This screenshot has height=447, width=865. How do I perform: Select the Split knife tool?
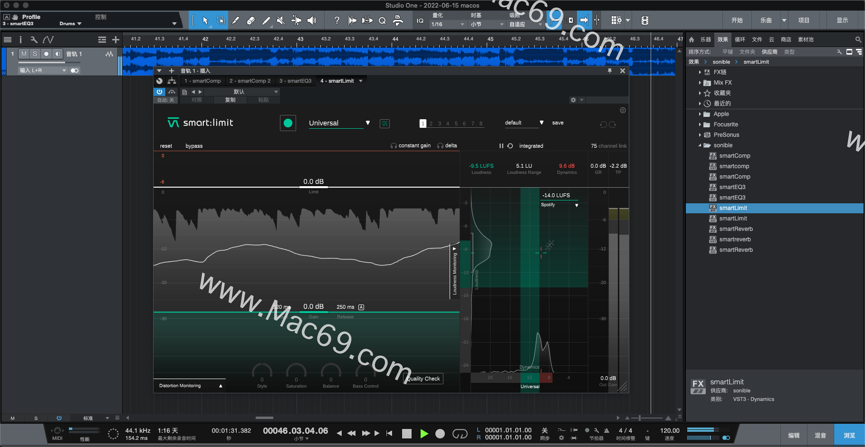pos(236,20)
